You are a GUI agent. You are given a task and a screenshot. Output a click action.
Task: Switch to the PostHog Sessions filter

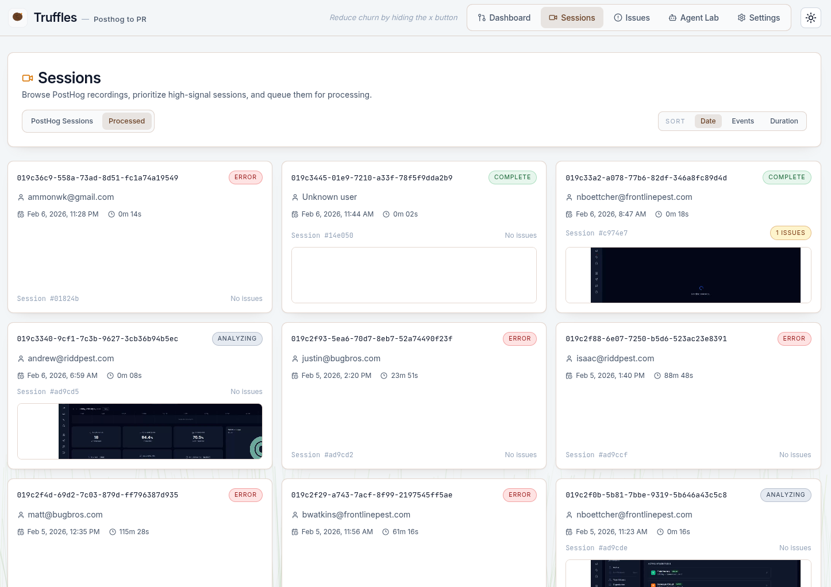62,121
